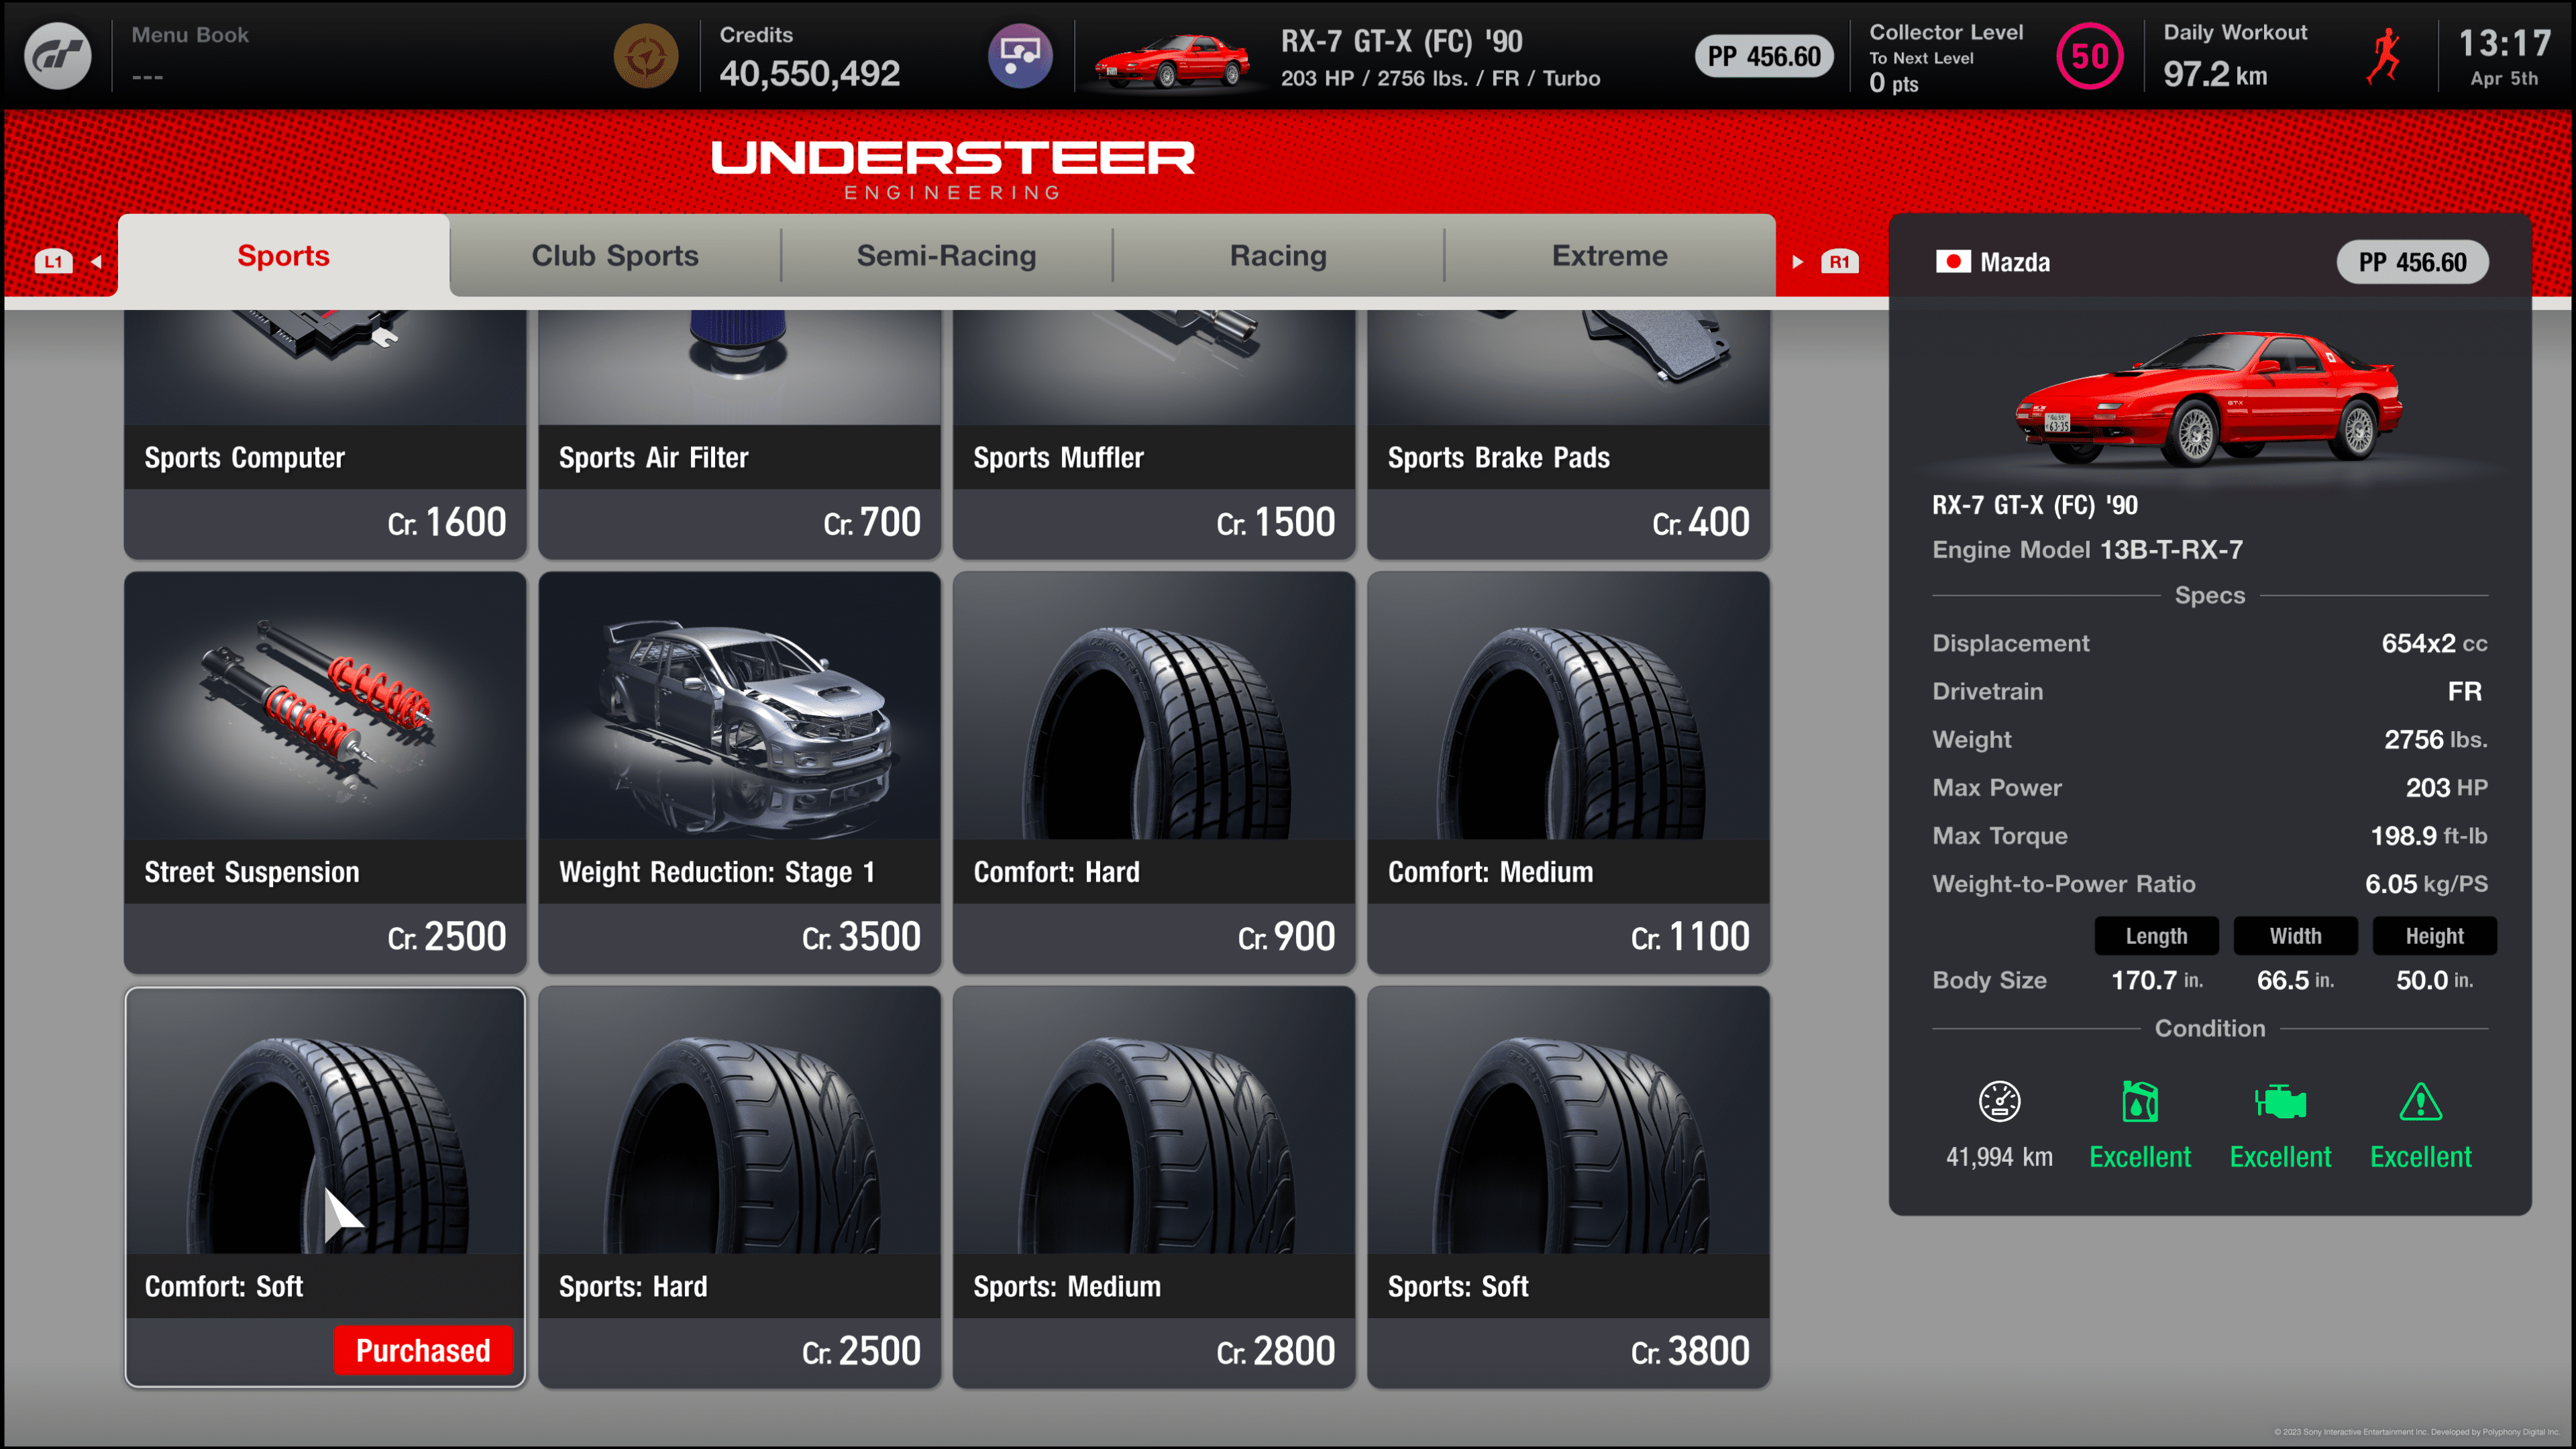Screen dimensions: 2576x1449
Task: Click the Daily Workout runner icon
Action: (2385, 56)
